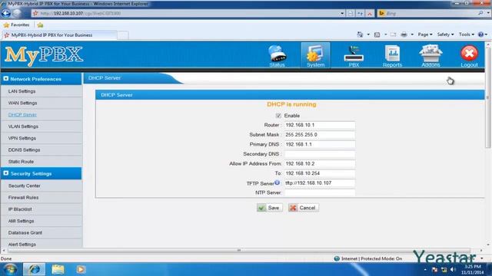Click the vertical page scrollbar
The width and height of the screenshot is (492, 276).
(487, 97)
